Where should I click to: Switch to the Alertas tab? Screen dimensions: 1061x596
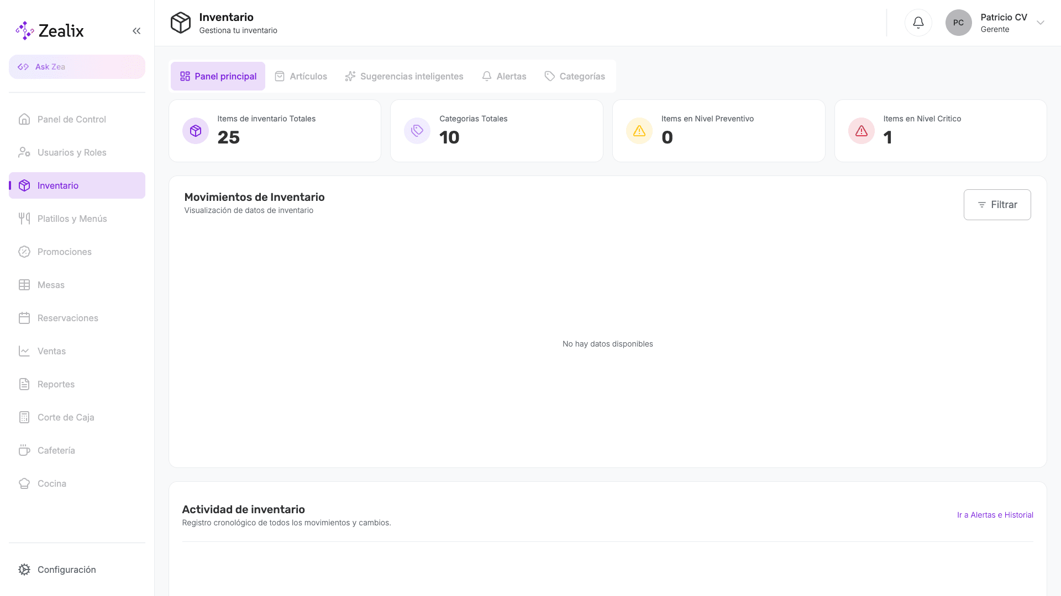[x=503, y=76]
